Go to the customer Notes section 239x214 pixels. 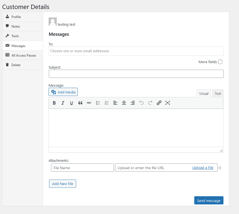click(16, 27)
